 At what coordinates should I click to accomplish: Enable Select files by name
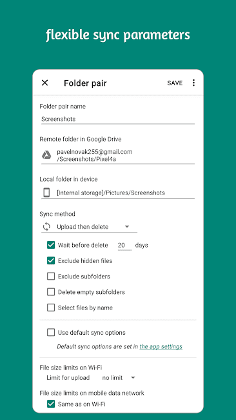51,308
